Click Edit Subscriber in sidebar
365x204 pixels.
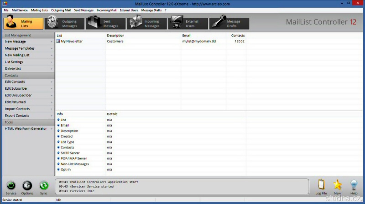(x=27, y=88)
